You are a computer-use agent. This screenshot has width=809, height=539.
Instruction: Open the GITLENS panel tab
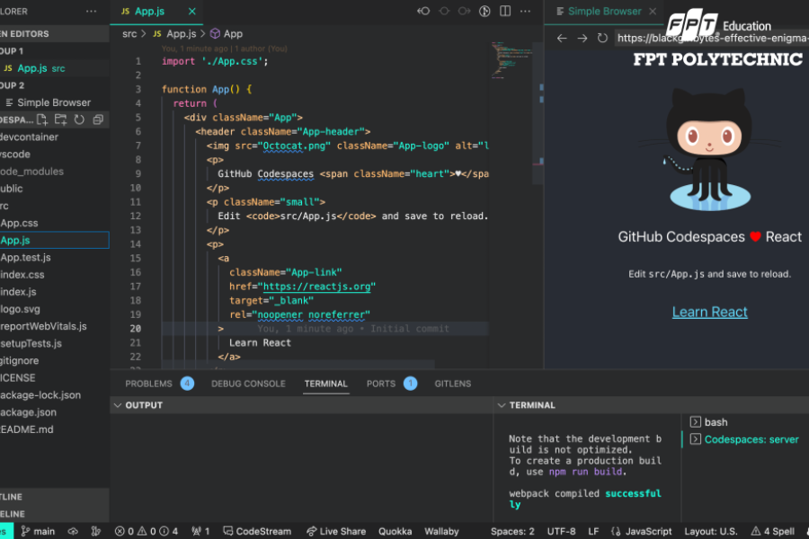(452, 384)
